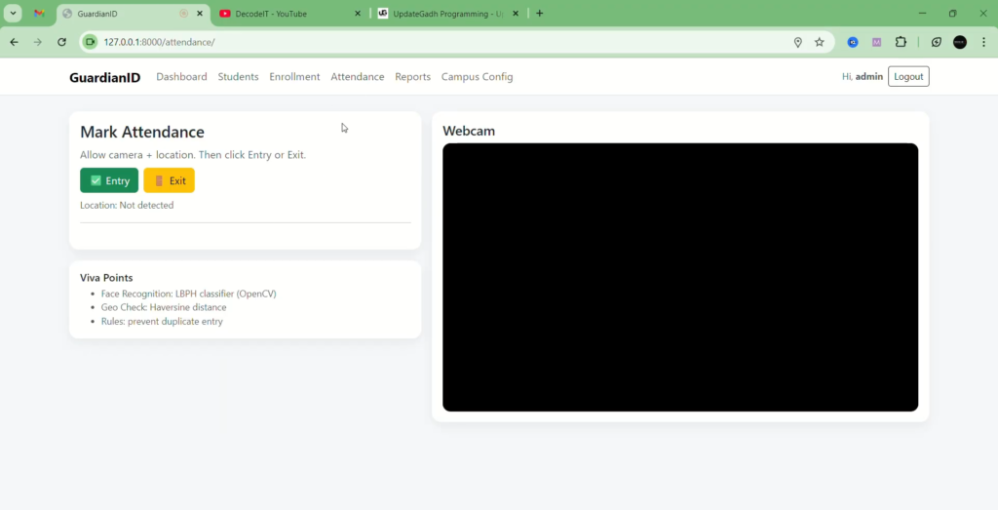Viewport: 998px width, 510px height.
Task: Click the blue extension icon in toolbar
Action: pyautogui.click(x=853, y=42)
